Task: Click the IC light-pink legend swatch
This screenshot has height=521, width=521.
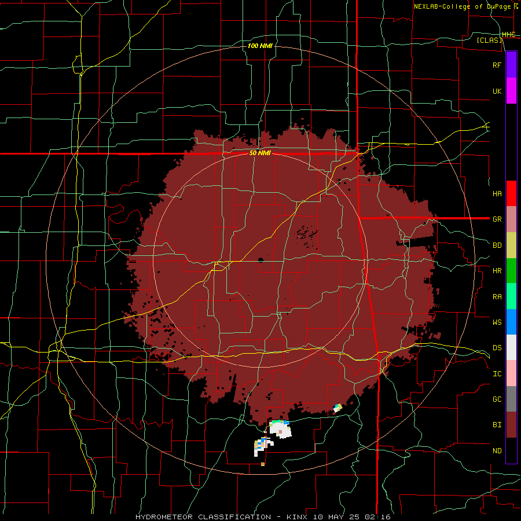Action: pos(511,373)
